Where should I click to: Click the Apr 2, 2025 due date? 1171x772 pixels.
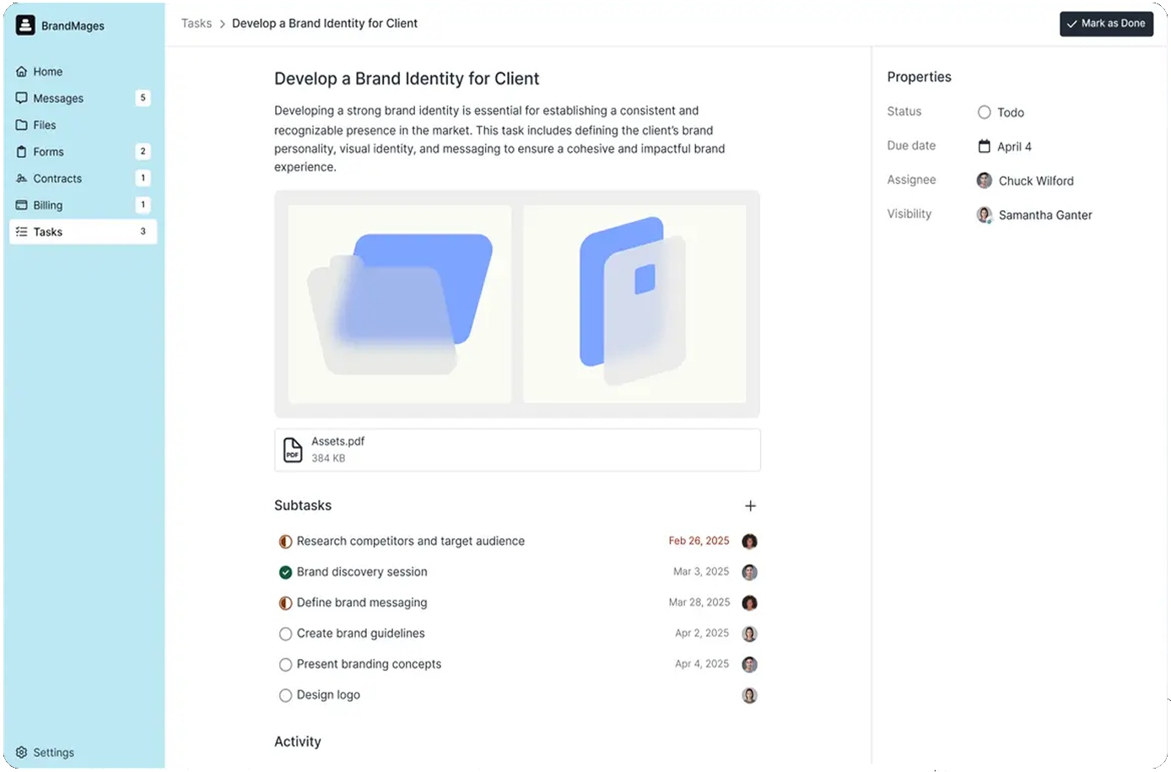[702, 634]
